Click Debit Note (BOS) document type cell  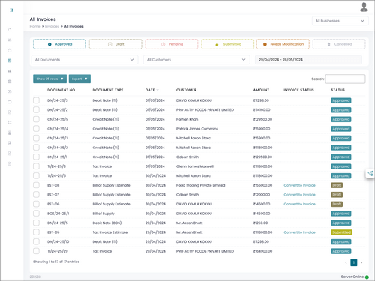107,223
